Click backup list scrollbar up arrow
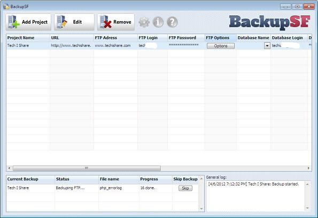The width and height of the screenshot is (318, 218). pos(201,179)
